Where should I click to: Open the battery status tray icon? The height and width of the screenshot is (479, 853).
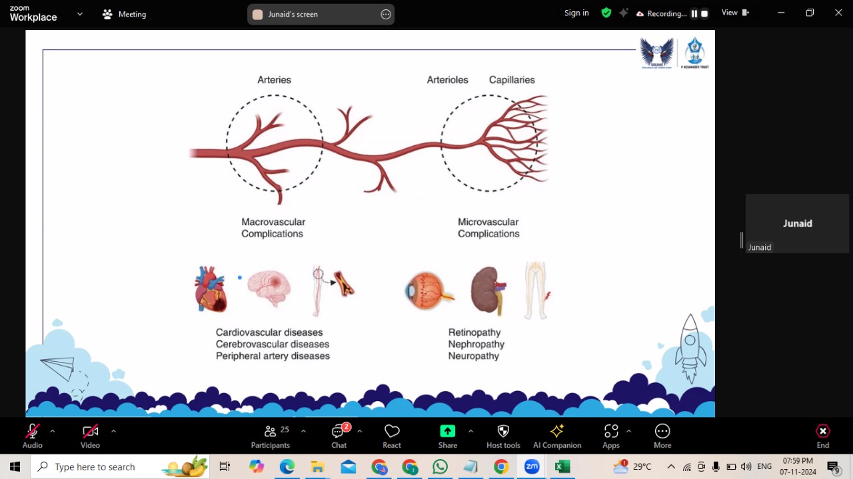tap(731, 466)
